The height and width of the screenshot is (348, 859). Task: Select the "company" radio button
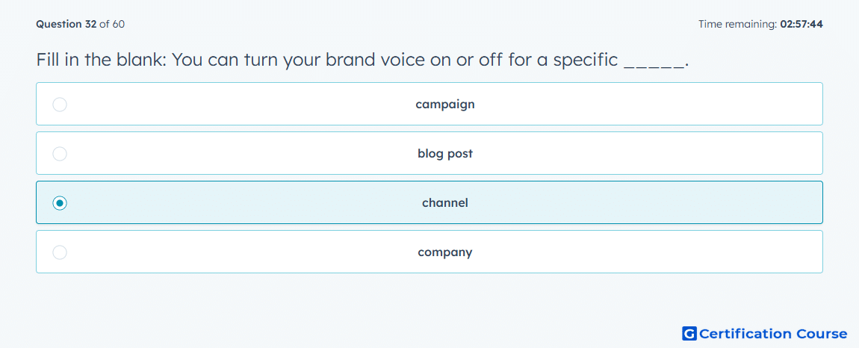60,252
